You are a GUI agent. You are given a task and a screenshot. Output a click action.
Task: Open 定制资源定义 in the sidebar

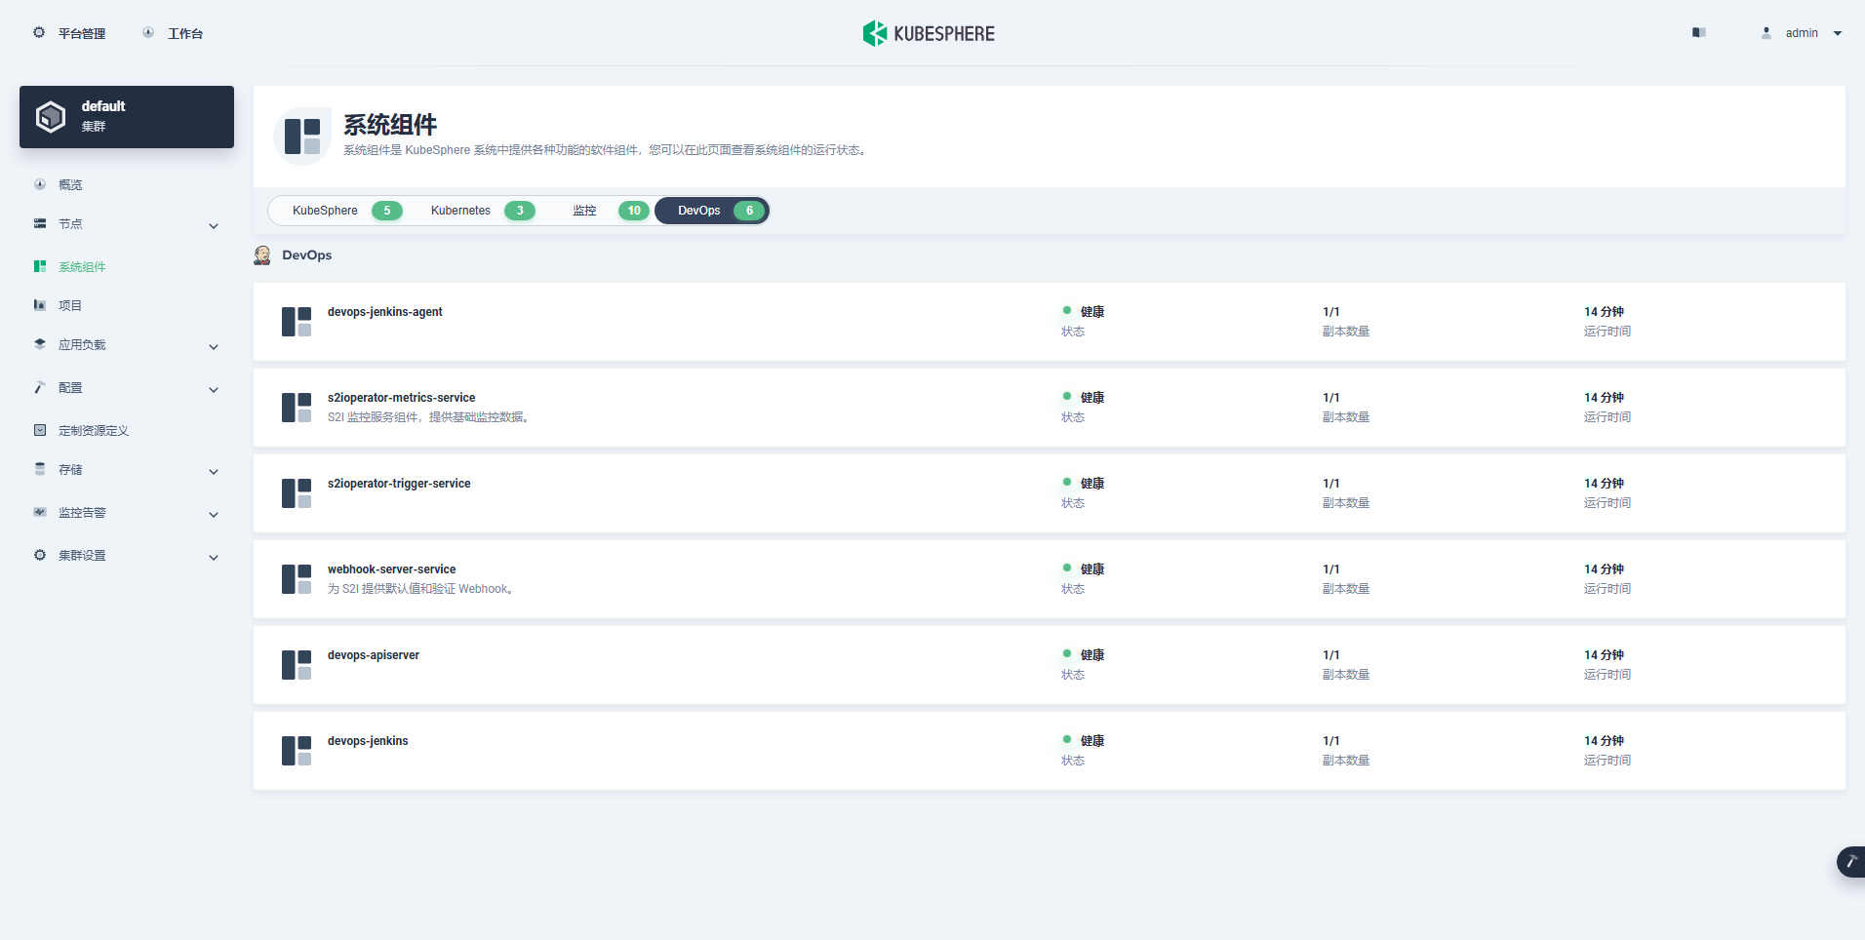click(94, 430)
